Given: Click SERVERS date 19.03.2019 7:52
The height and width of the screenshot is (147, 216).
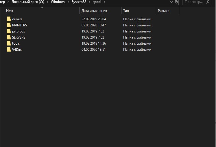Looking at the screenshot, I should click(x=93, y=37).
